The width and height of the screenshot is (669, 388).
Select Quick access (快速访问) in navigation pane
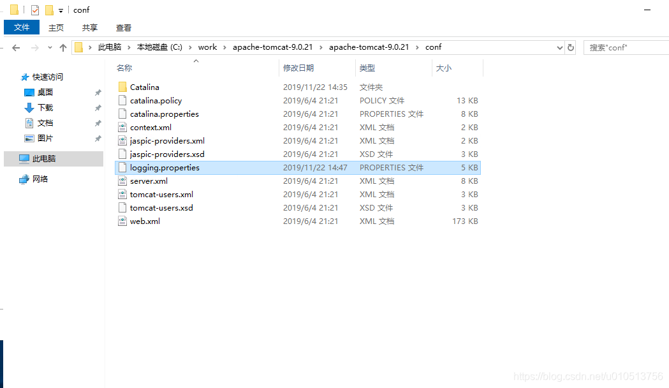pos(47,77)
